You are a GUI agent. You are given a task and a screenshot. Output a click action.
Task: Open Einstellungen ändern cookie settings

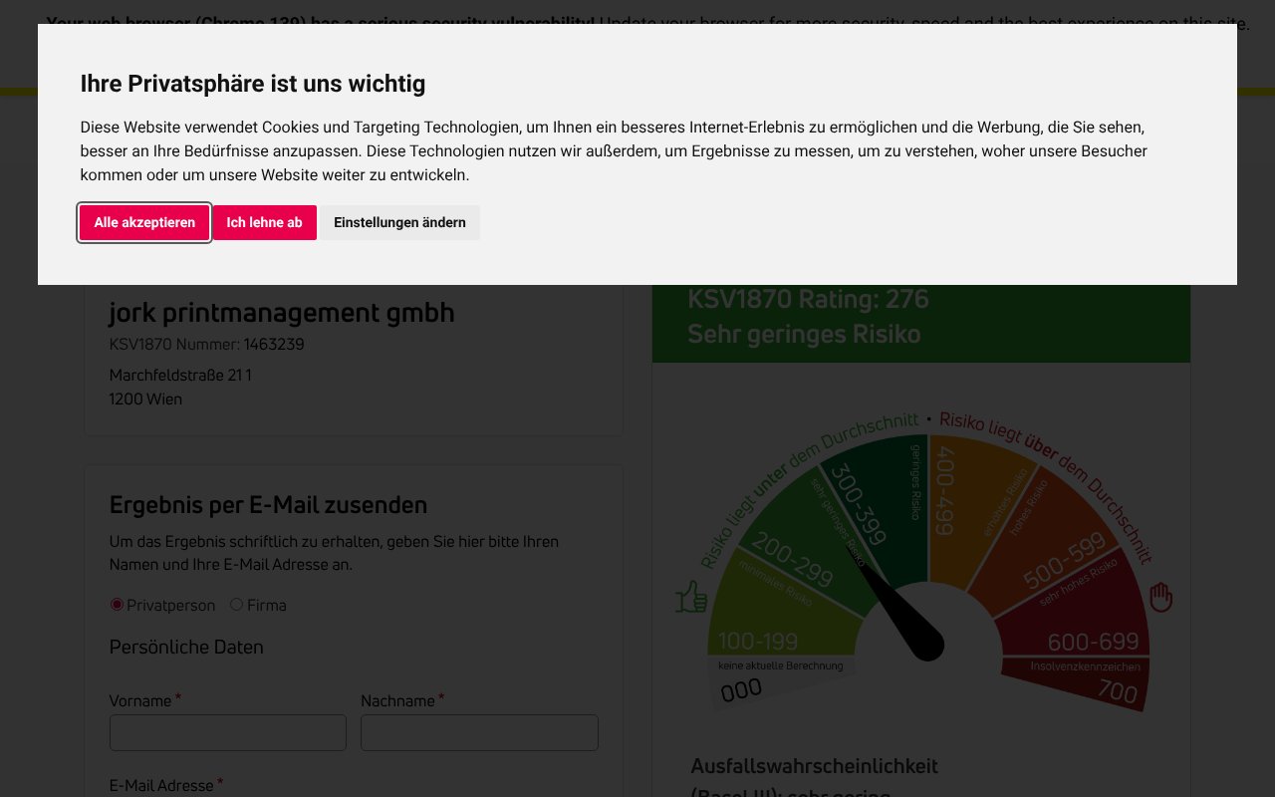pos(399,222)
